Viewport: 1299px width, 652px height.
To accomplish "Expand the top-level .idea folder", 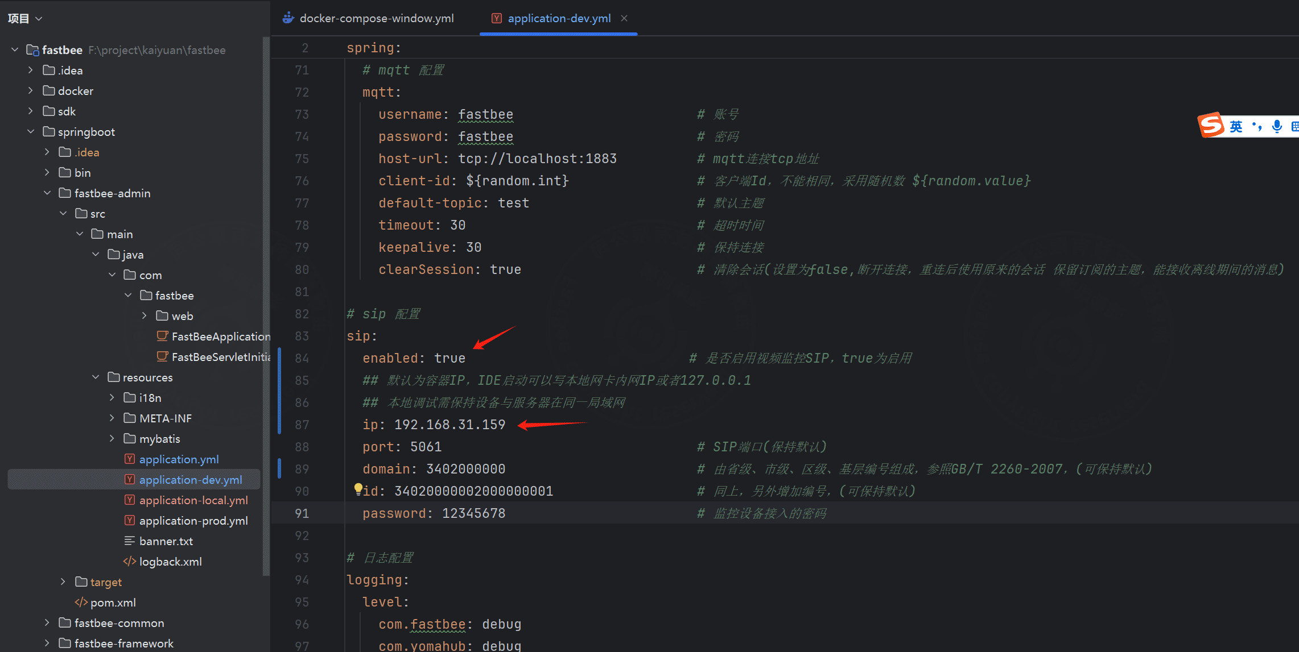I will 31,70.
